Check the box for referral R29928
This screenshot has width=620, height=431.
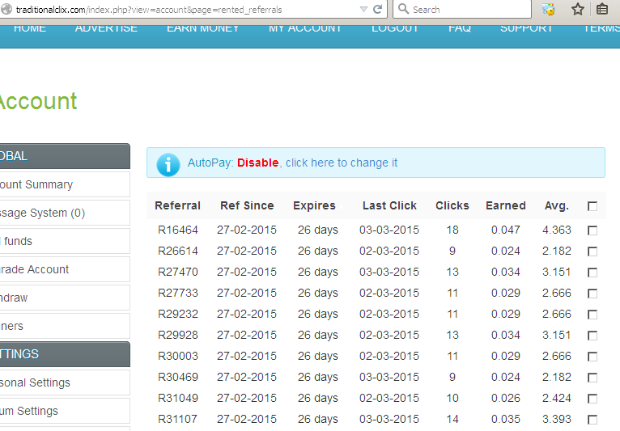pyautogui.click(x=592, y=336)
